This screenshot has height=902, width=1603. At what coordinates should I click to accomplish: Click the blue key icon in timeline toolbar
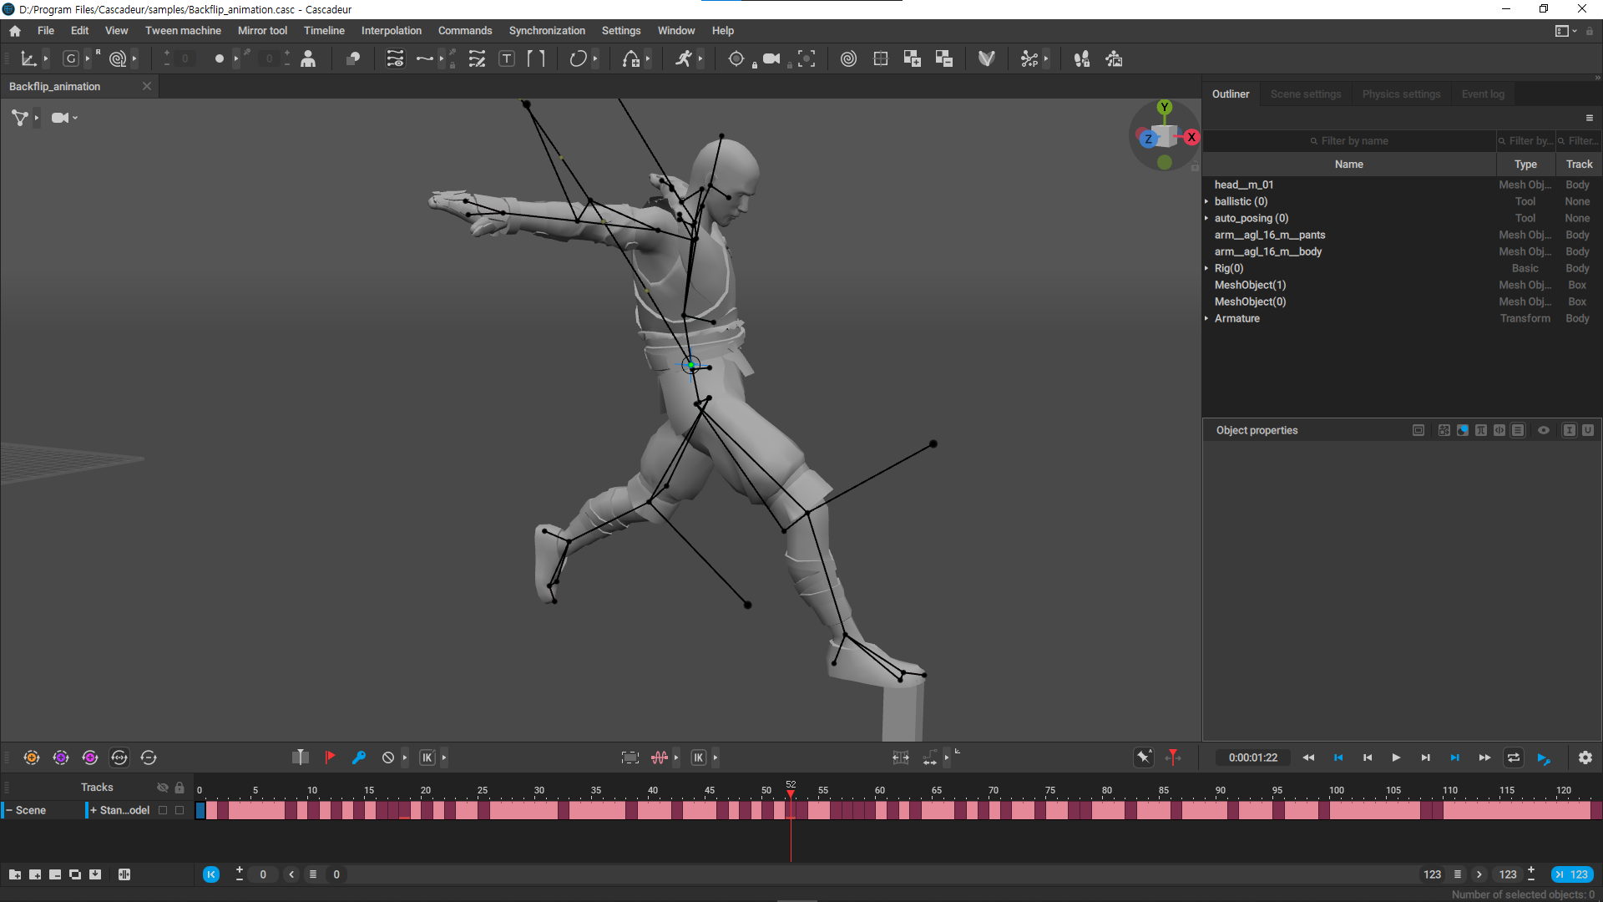359,758
